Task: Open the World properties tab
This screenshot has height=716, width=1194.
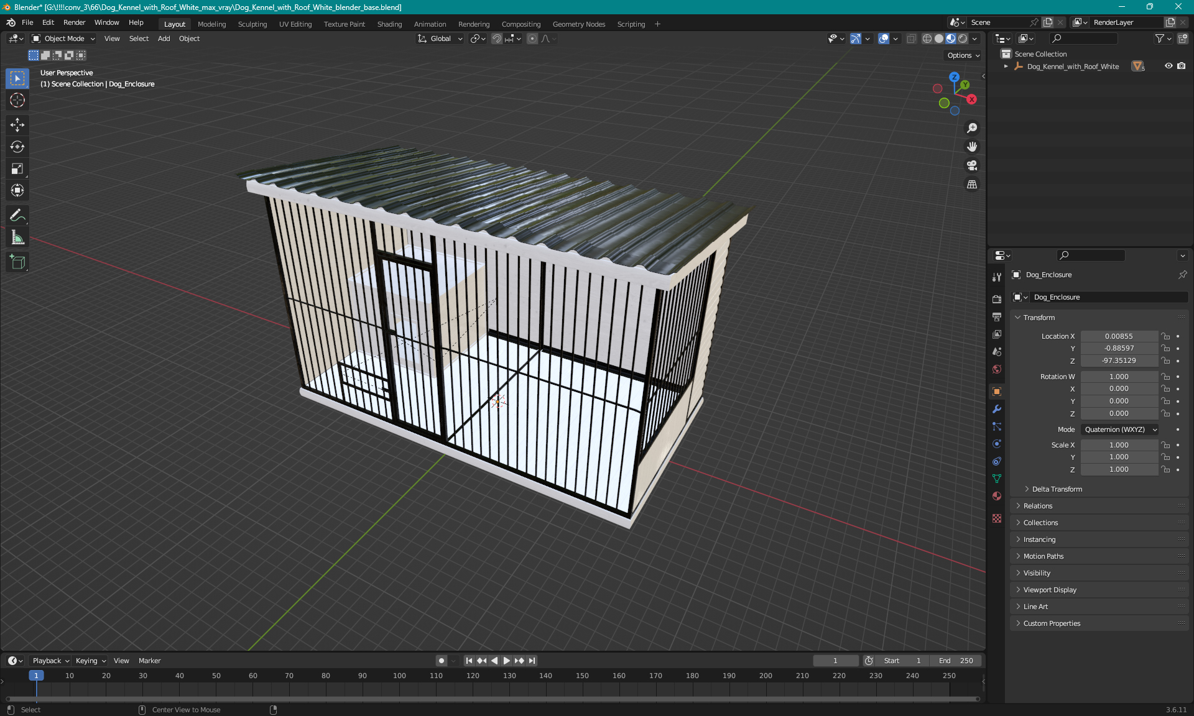Action: 997,369
